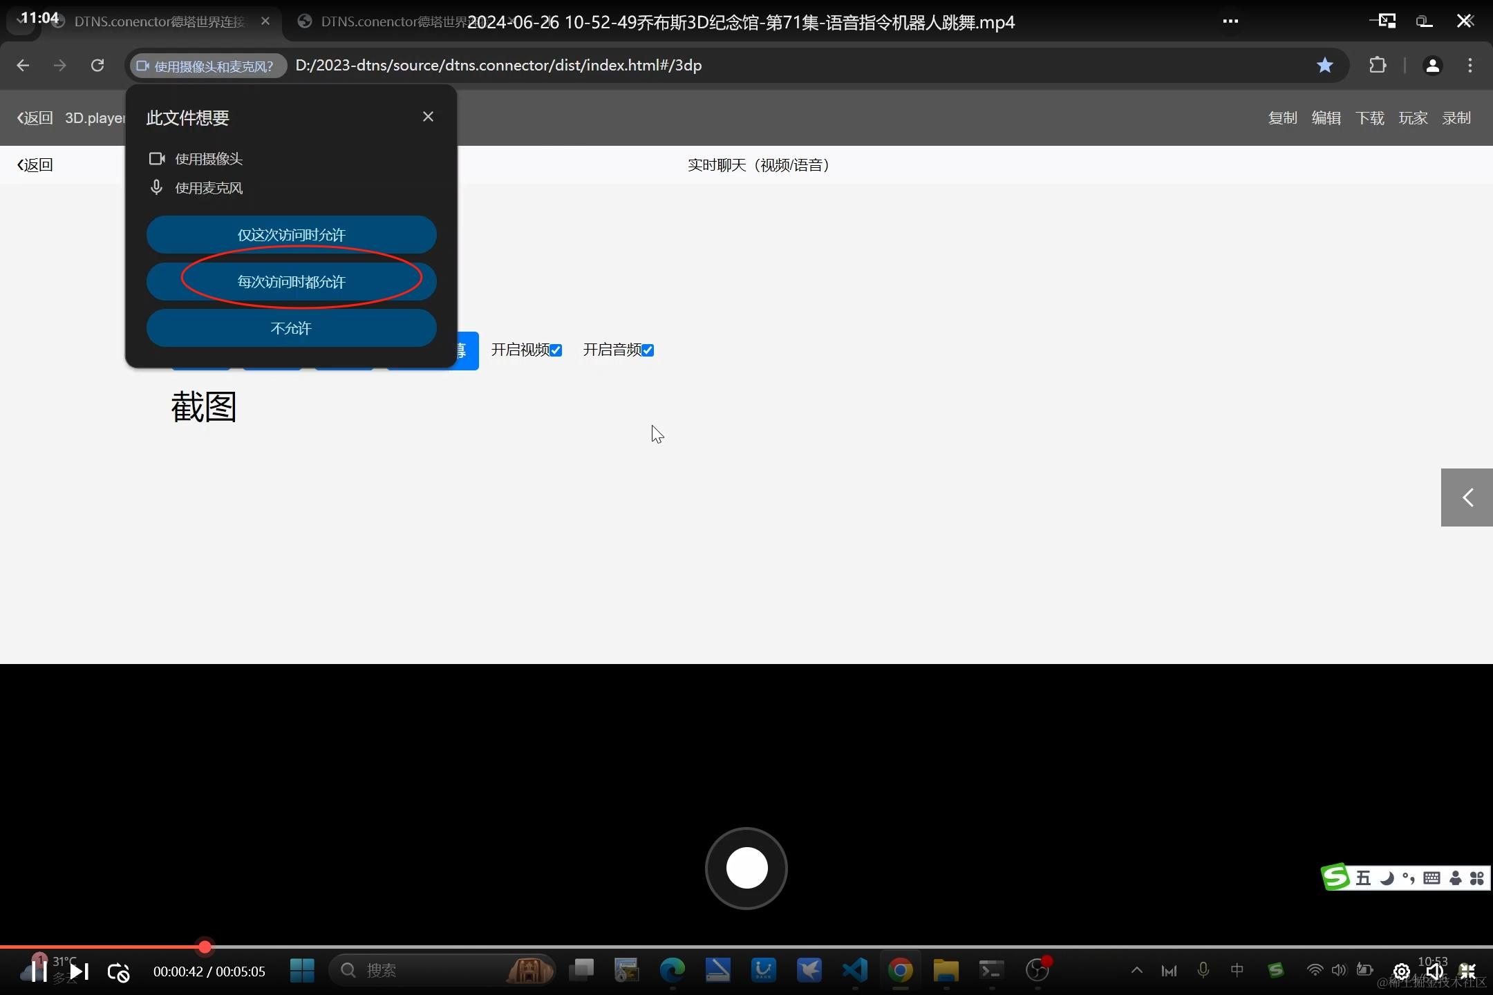This screenshot has height=995, width=1493.
Task: Pause the video playback
Action: click(39, 972)
